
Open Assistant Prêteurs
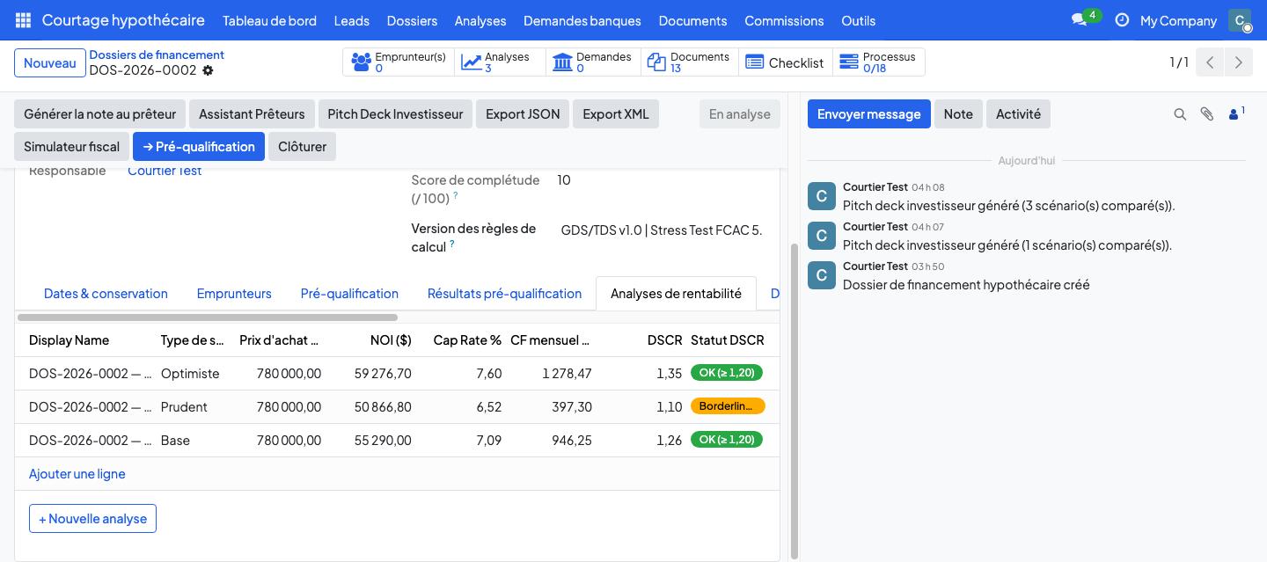[x=252, y=114]
